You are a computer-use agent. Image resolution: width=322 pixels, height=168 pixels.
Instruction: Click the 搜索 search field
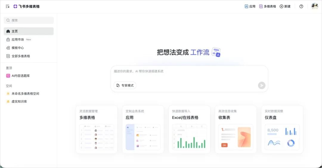[x=29, y=20]
